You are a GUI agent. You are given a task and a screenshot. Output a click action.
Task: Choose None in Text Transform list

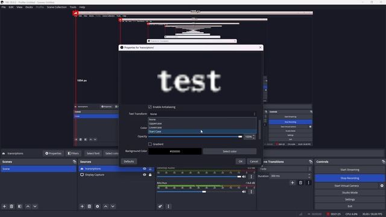coord(202,119)
